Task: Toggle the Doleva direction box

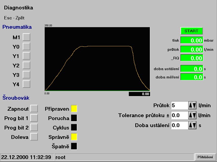Action: click(34, 137)
